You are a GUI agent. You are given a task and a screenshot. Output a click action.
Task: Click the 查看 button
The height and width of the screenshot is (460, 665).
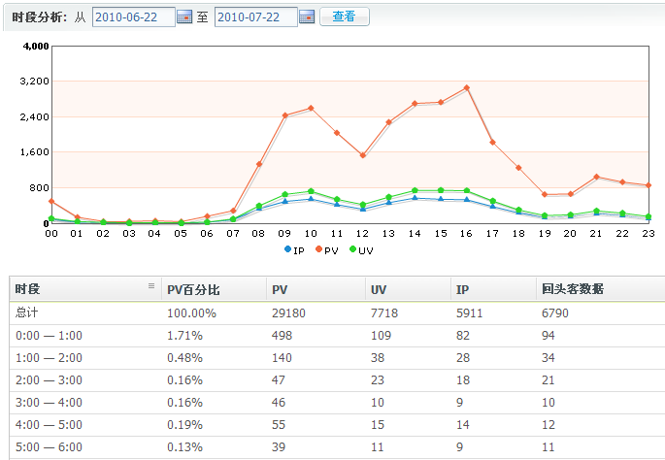pos(344,16)
